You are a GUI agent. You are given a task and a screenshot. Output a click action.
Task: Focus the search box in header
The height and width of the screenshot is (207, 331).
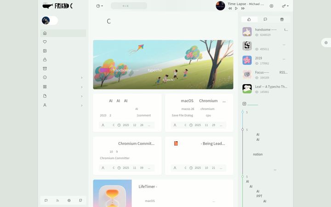coord(129,6)
